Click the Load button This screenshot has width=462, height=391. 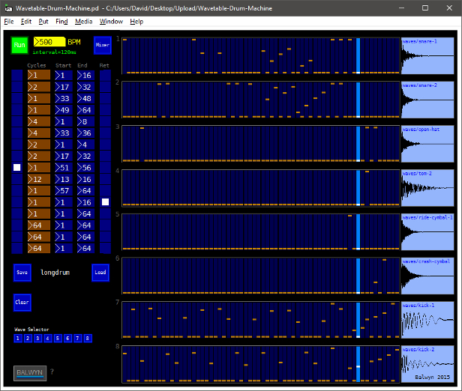100,273
